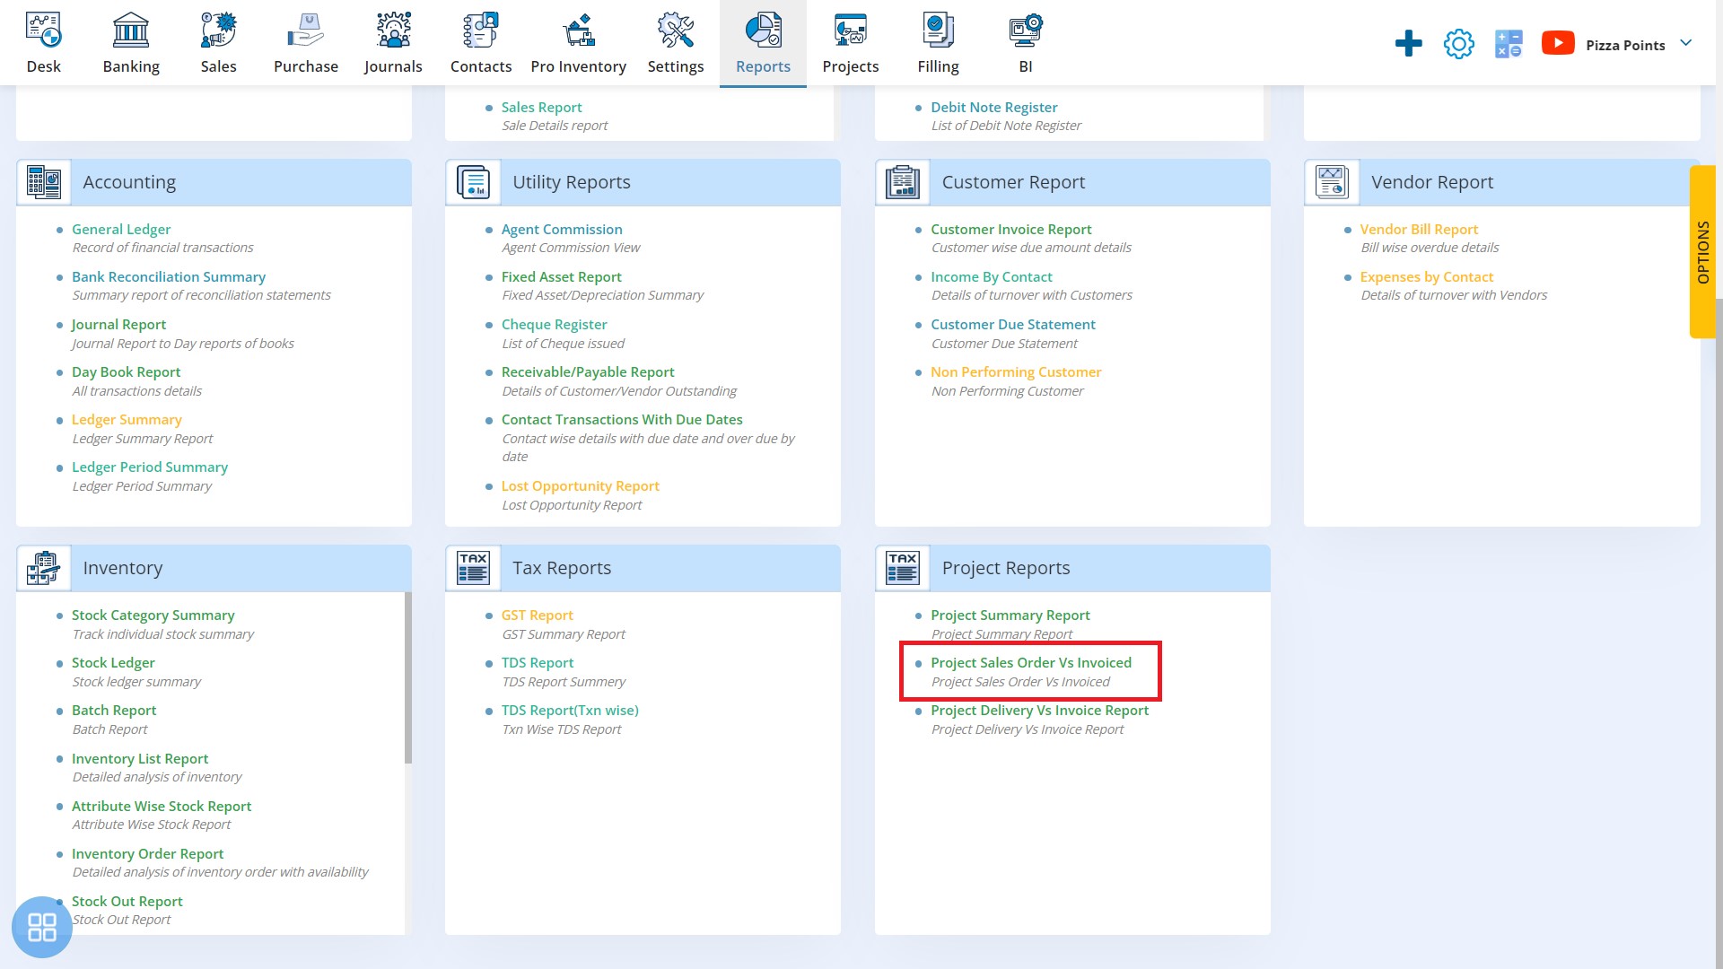
Task: Switch to the Projects menu tab
Action: [x=850, y=66]
